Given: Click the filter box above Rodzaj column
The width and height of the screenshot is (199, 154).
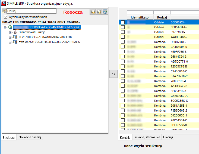Looking at the screenshot, I should pyautogui.click(x=162, y=13).
